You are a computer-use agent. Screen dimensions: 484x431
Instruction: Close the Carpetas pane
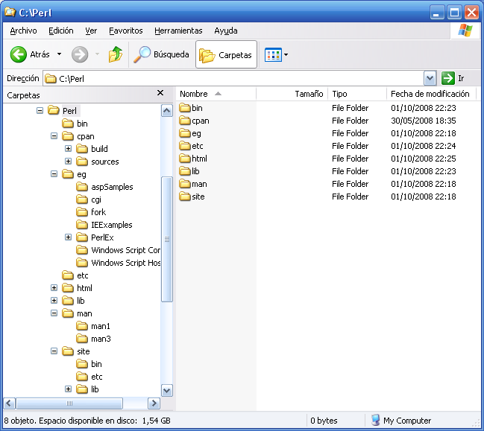160,93
